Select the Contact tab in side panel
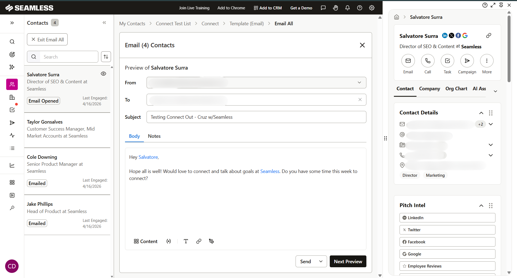The image size is (517, 278). click(405, 89)
